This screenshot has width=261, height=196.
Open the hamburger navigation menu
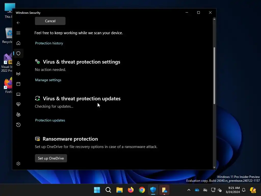click(18, 33)
